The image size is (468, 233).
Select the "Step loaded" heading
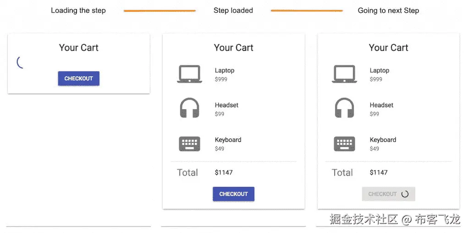point(233,11)
